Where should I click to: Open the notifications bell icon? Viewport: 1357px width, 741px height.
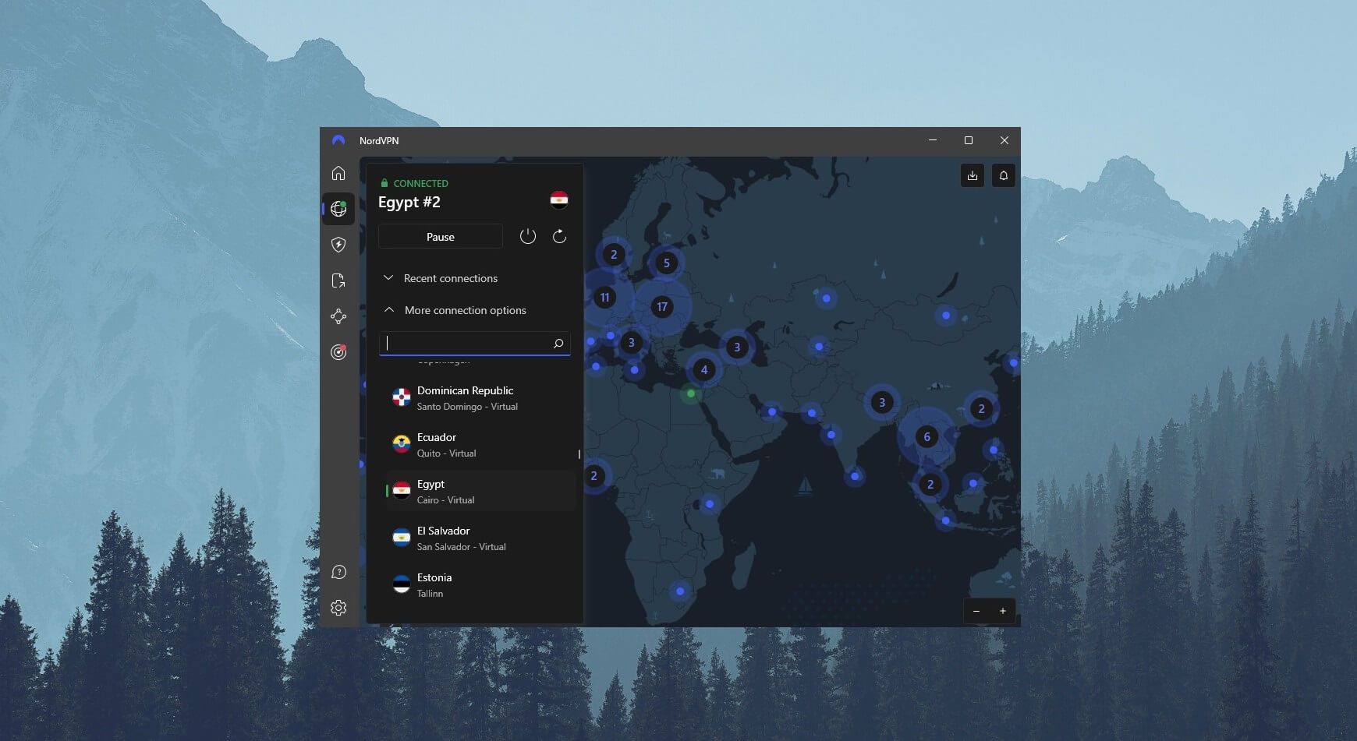point(1004,175)
